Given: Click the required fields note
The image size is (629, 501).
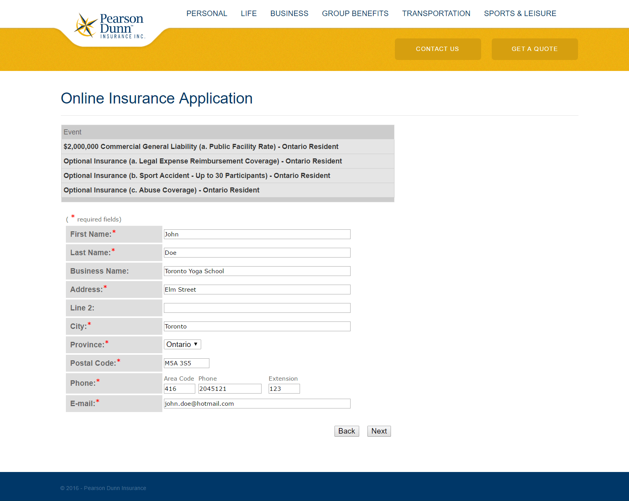Looking at the screenshot, I should tap(94, 219).
